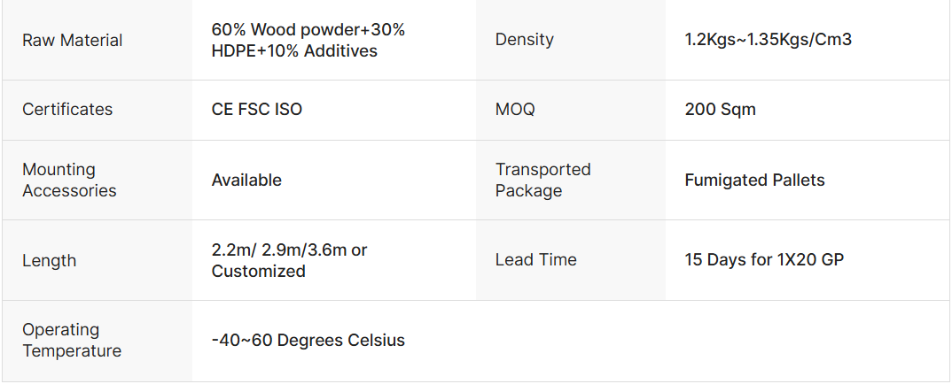The image size is (952, 384).
Task: Click the Mounting Accessories label cell
Action: [69, 180]
